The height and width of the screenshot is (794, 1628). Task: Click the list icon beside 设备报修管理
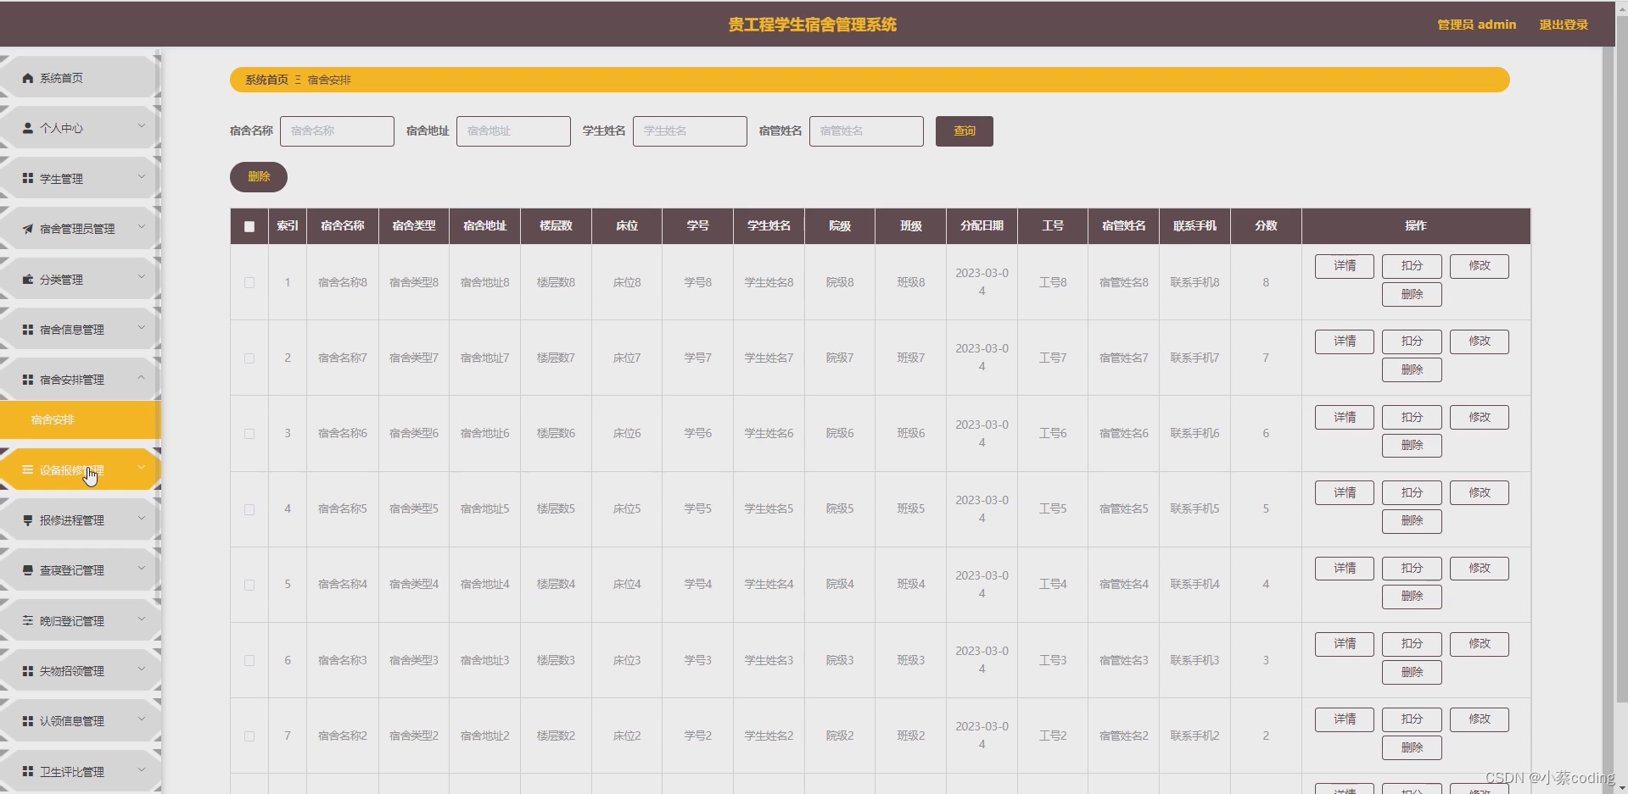click(28, 469)
